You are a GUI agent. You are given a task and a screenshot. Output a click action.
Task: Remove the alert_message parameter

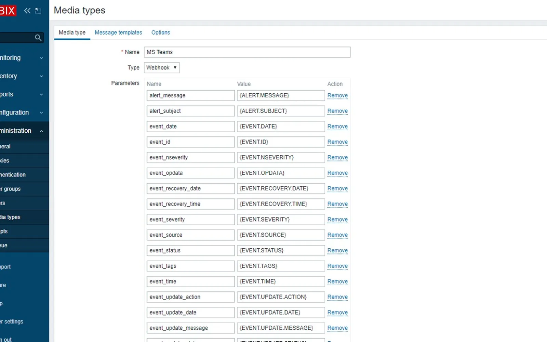point(337,95)
